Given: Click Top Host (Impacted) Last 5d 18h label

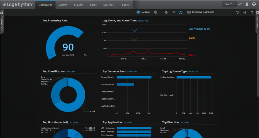Looking at the screenshot, I should click(74, 123).
